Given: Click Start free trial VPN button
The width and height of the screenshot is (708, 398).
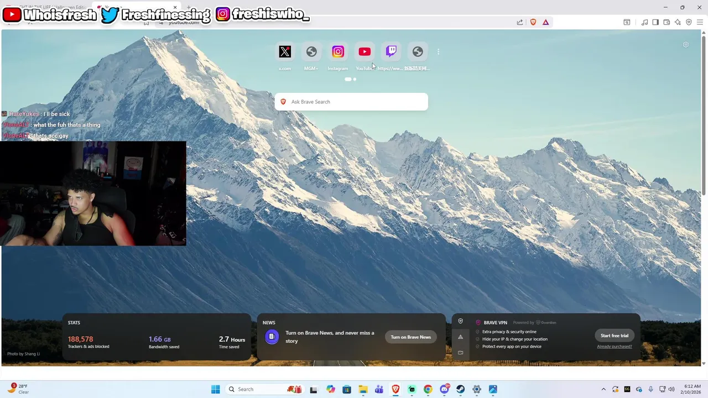Looking at the screenshot, I should 615,336.
